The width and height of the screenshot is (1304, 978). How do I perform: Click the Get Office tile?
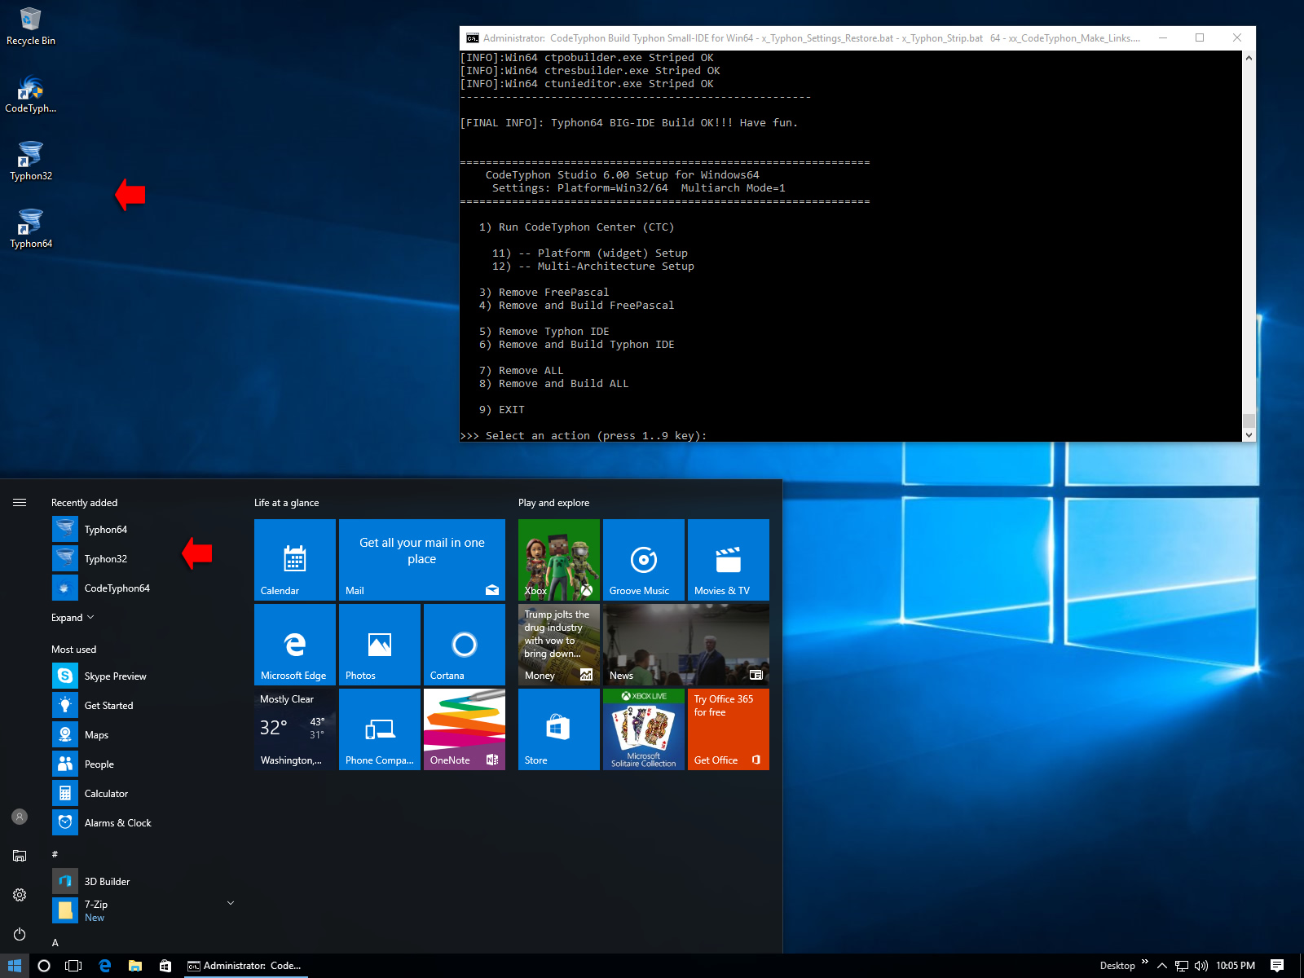coord(729,729)
